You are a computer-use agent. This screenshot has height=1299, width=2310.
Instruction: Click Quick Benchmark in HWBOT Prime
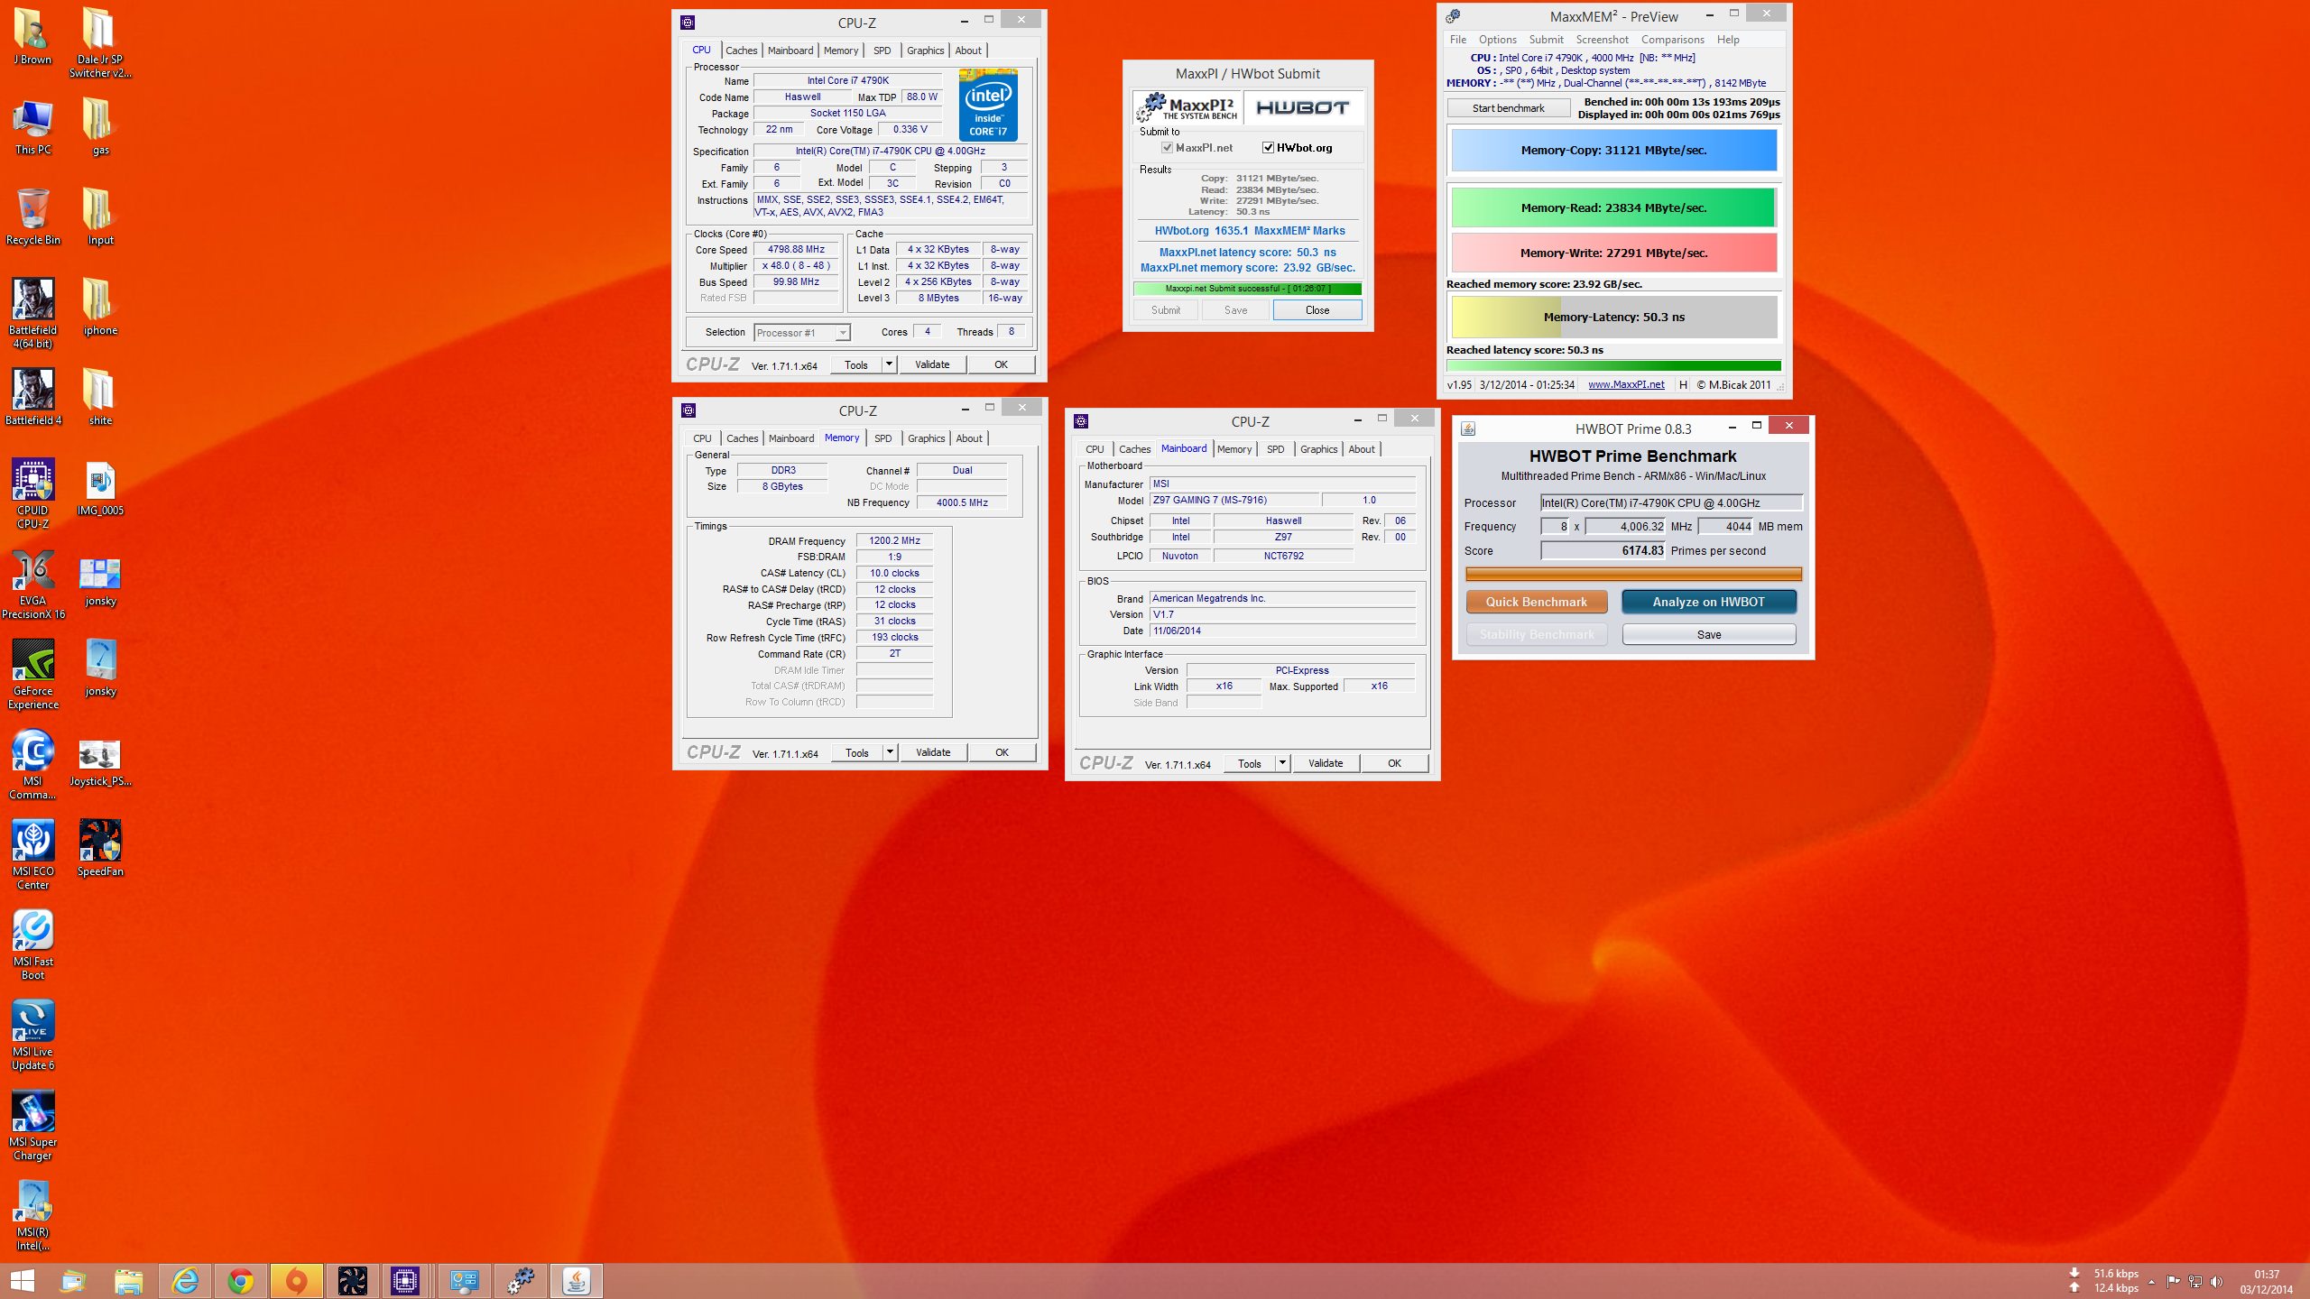click(x=1536, y=602)
